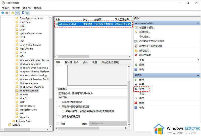Screen dimensions: 201x136
Task: Click 帮助 under WindowsUpdate actions
Action: click(141, 70)
